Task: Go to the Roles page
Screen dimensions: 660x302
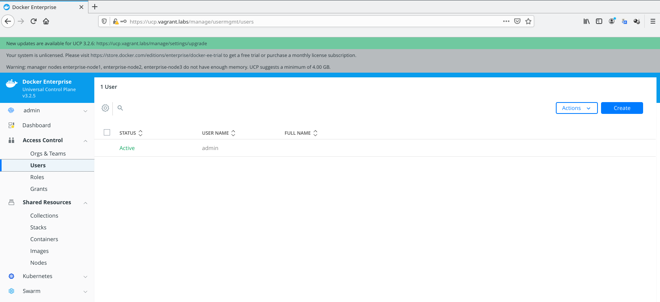Action: 37,177
